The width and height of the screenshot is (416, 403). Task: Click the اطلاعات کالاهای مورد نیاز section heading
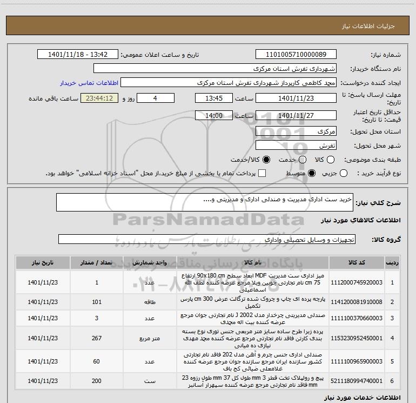click(361, 220)
